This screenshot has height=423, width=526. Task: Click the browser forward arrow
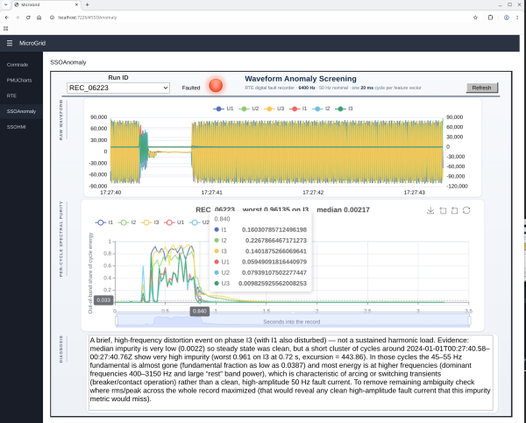pyautogui.click(x=18, y=18)
